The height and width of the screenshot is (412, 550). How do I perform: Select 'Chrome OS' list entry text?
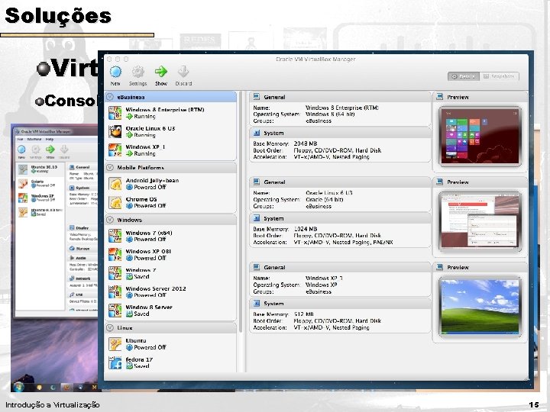141,199
